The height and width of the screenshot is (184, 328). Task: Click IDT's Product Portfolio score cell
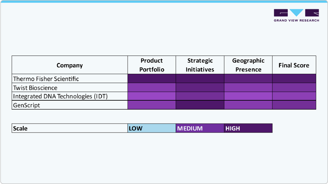[152, 96]
